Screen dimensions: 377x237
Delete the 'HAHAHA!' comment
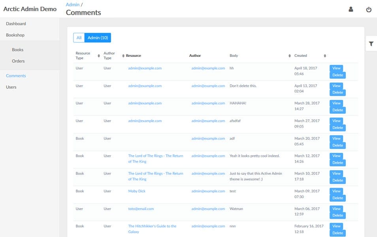(x=337, y=110)
